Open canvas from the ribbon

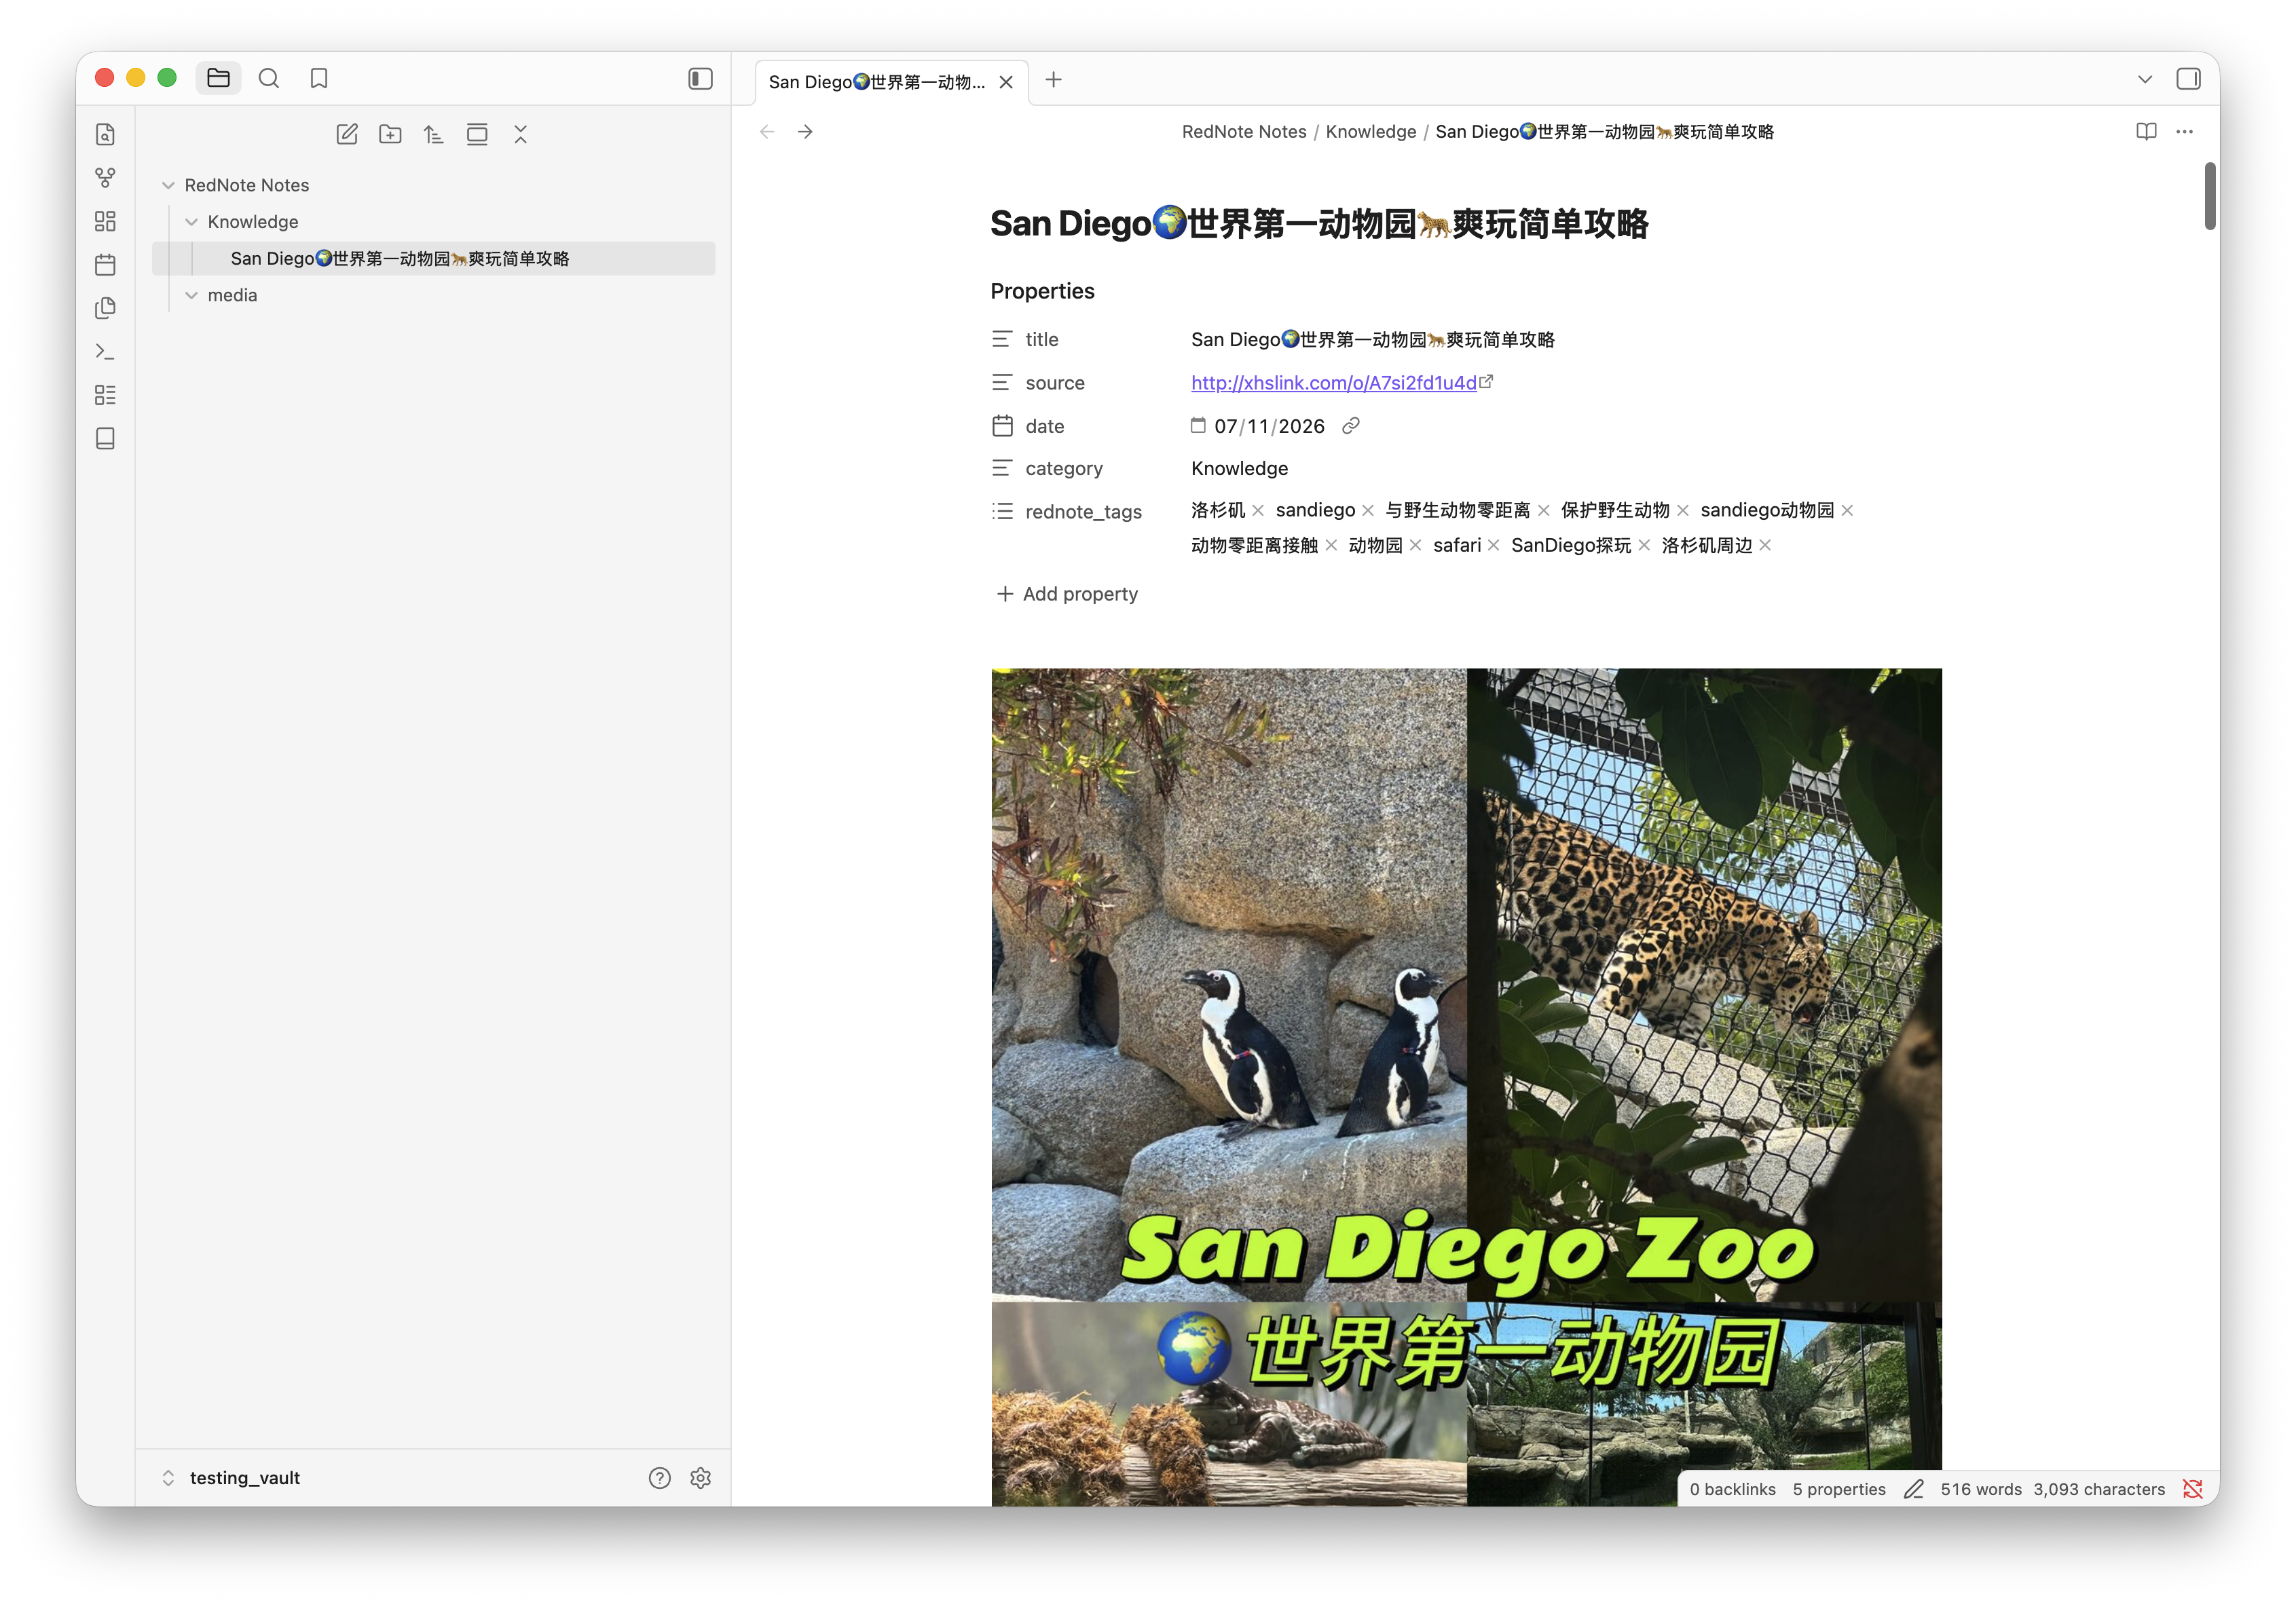coord(105,221)
